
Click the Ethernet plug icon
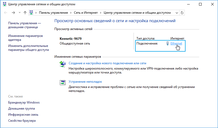168,43
